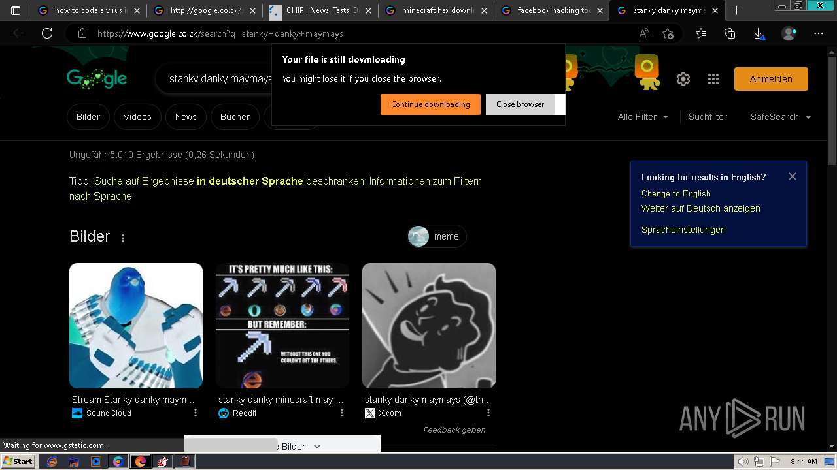Viewport: 837px width, 470px height.
Task: Switch to the CHIP News, Tests tab
Action: coord(320,10)
